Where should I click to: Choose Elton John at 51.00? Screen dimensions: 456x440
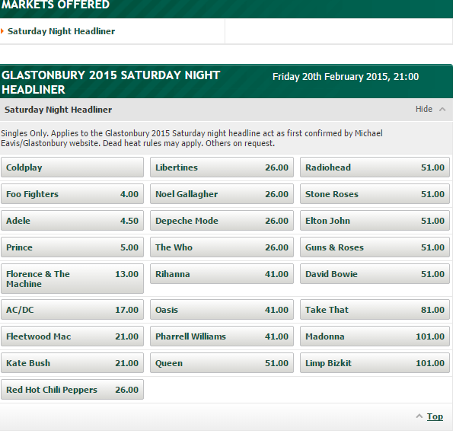pos(375,221)
